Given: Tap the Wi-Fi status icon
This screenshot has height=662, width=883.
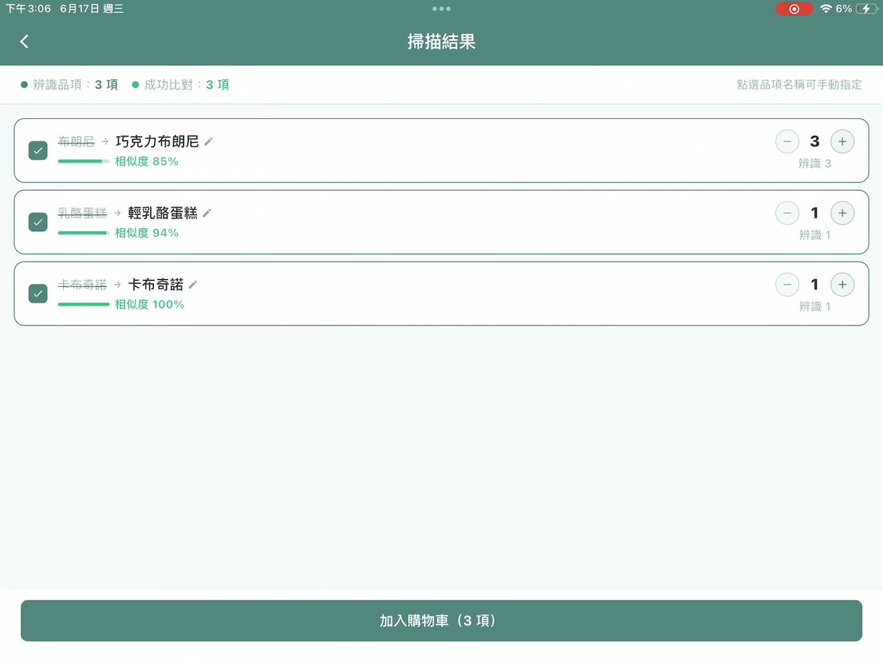Looking at the screenshot, I should click(x=826, y=9).
